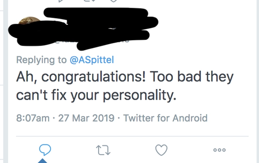
Task: Like the tweet with the heart icon
Action: coord(161,150)
